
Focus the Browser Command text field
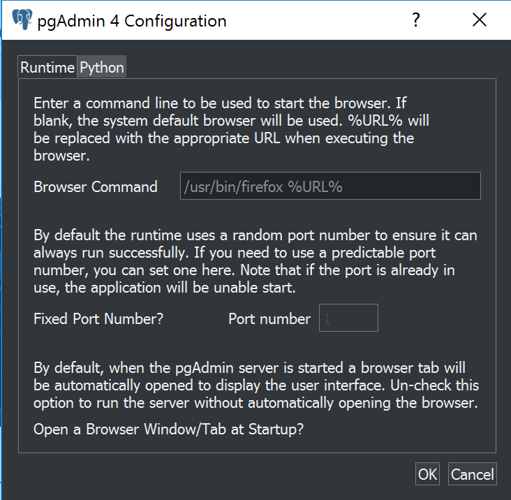(x=330, y=186)
